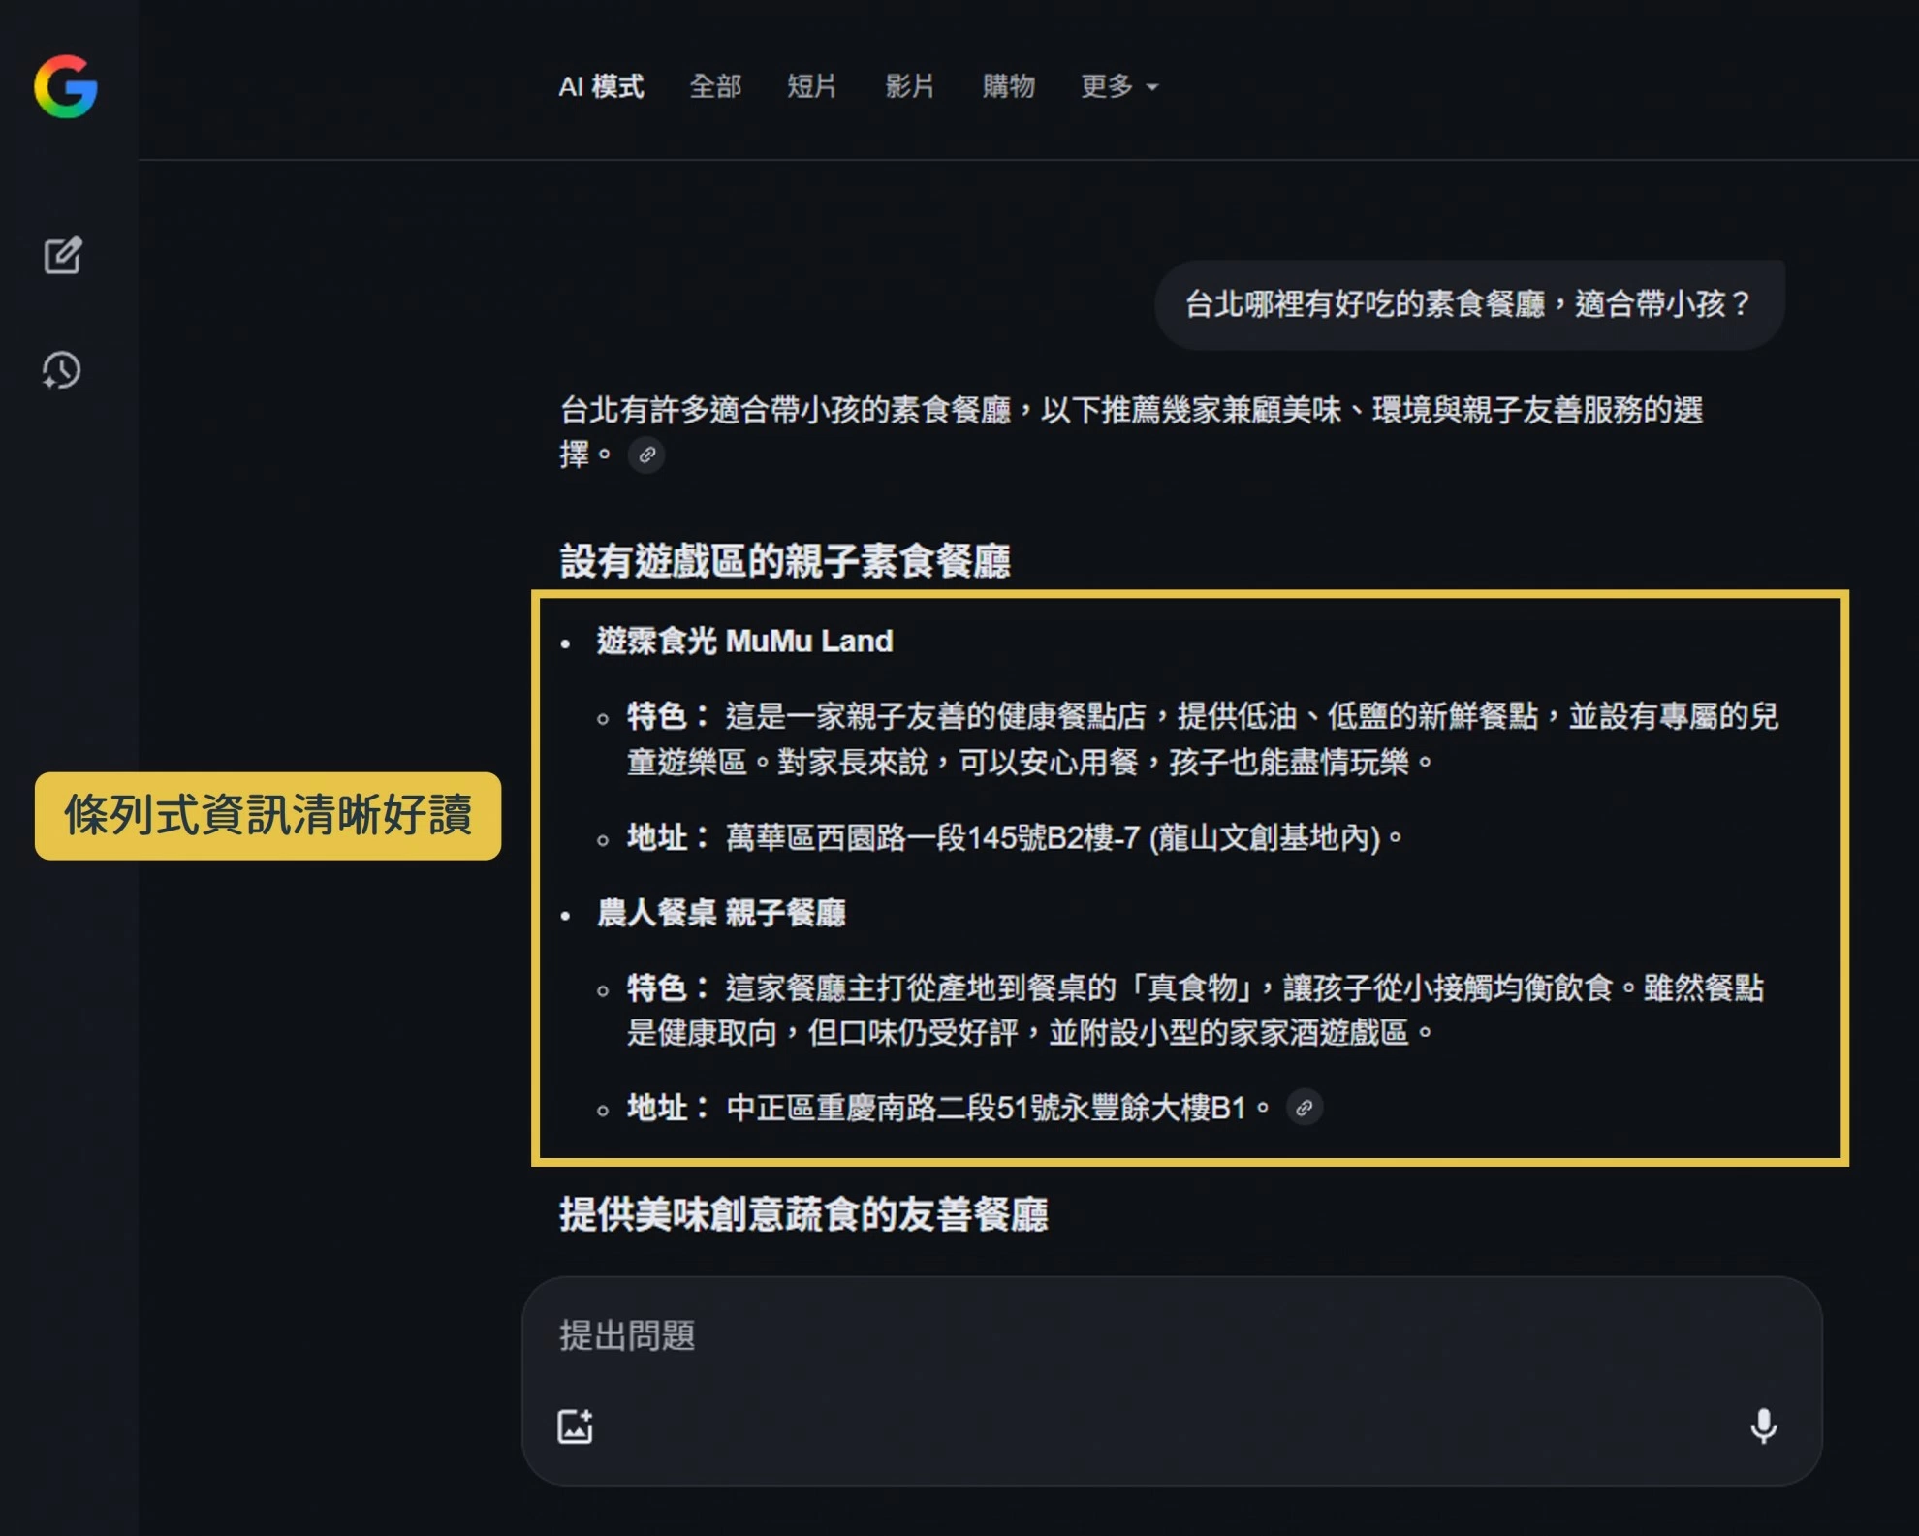Go to the 購物 tab
Image resolution: width=1919 pixels, height=1536 pixels.
1008,86
